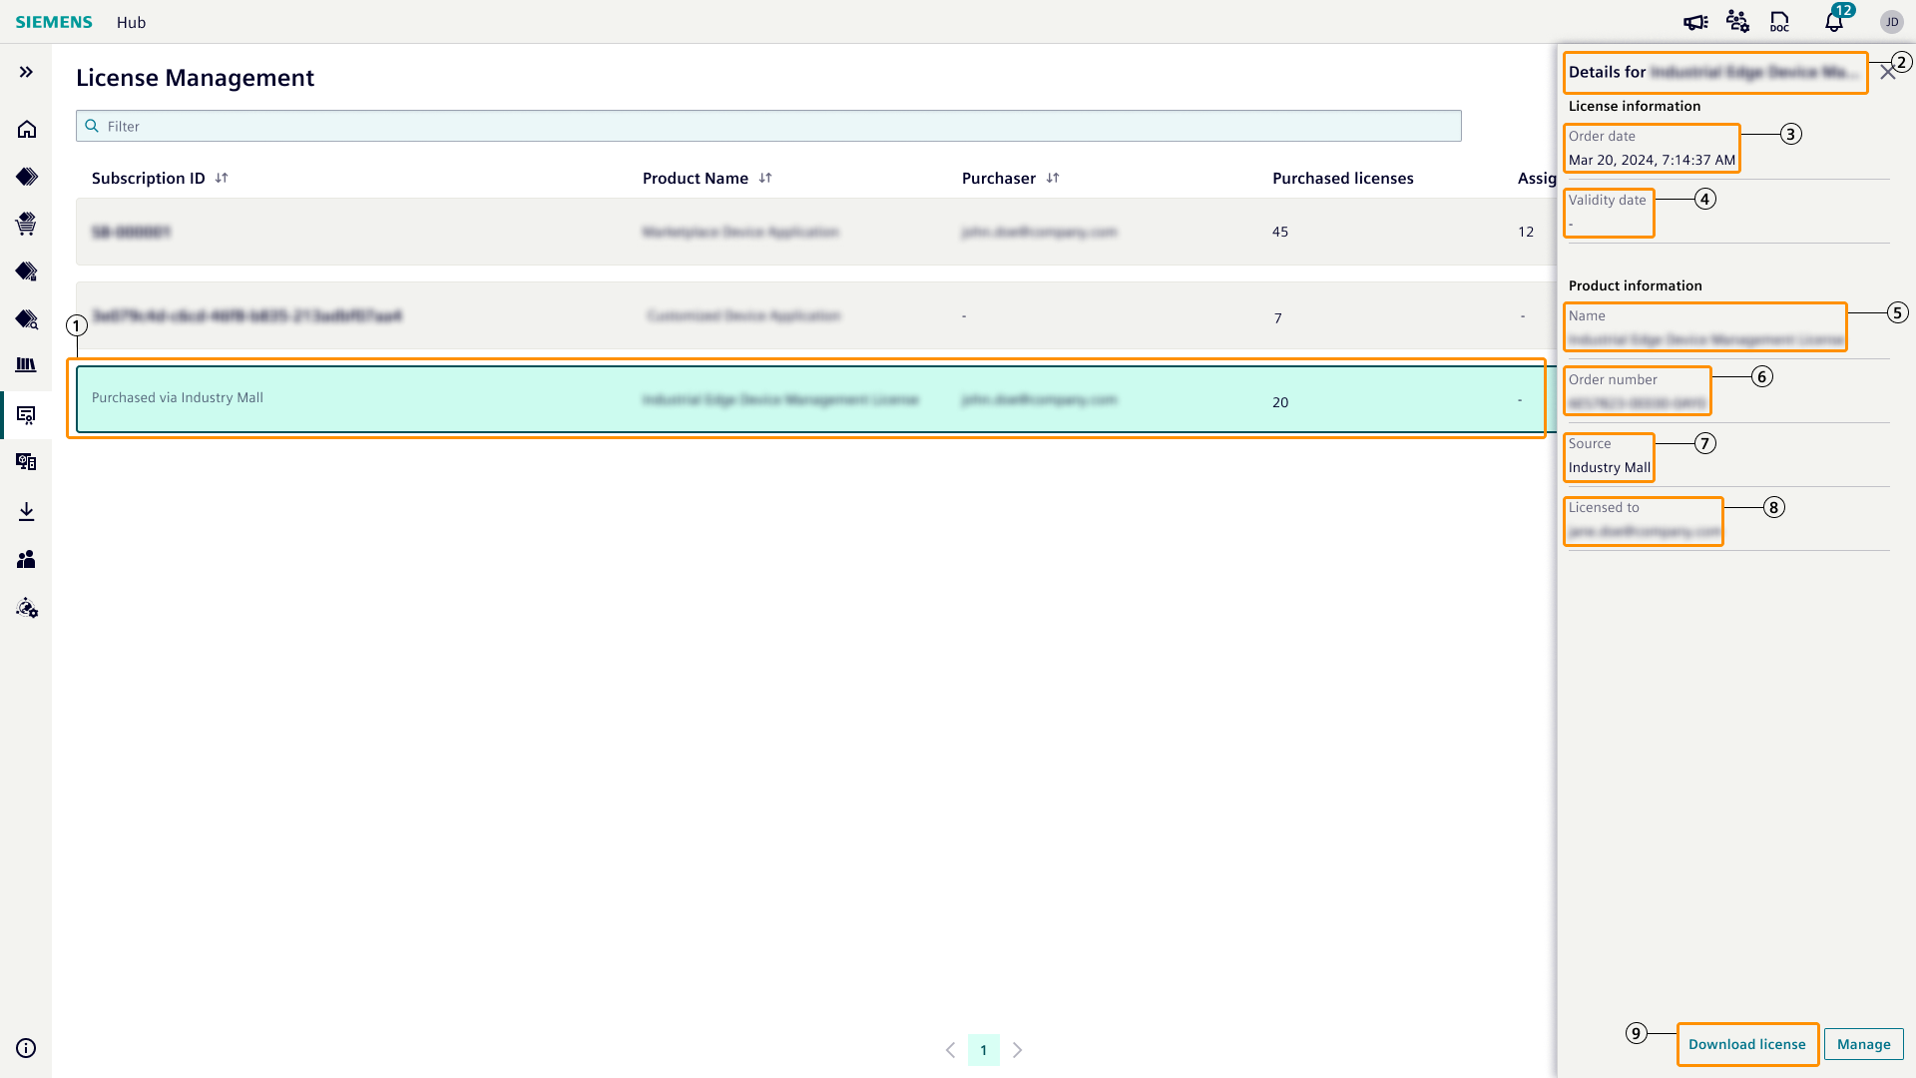Open the shopping cart sidebar icon
This screenshot has height=1078, width=1916.
coord(27,224)
